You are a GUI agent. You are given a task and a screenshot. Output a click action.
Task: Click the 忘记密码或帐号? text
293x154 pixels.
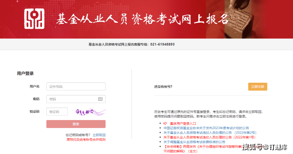[78, 135]
